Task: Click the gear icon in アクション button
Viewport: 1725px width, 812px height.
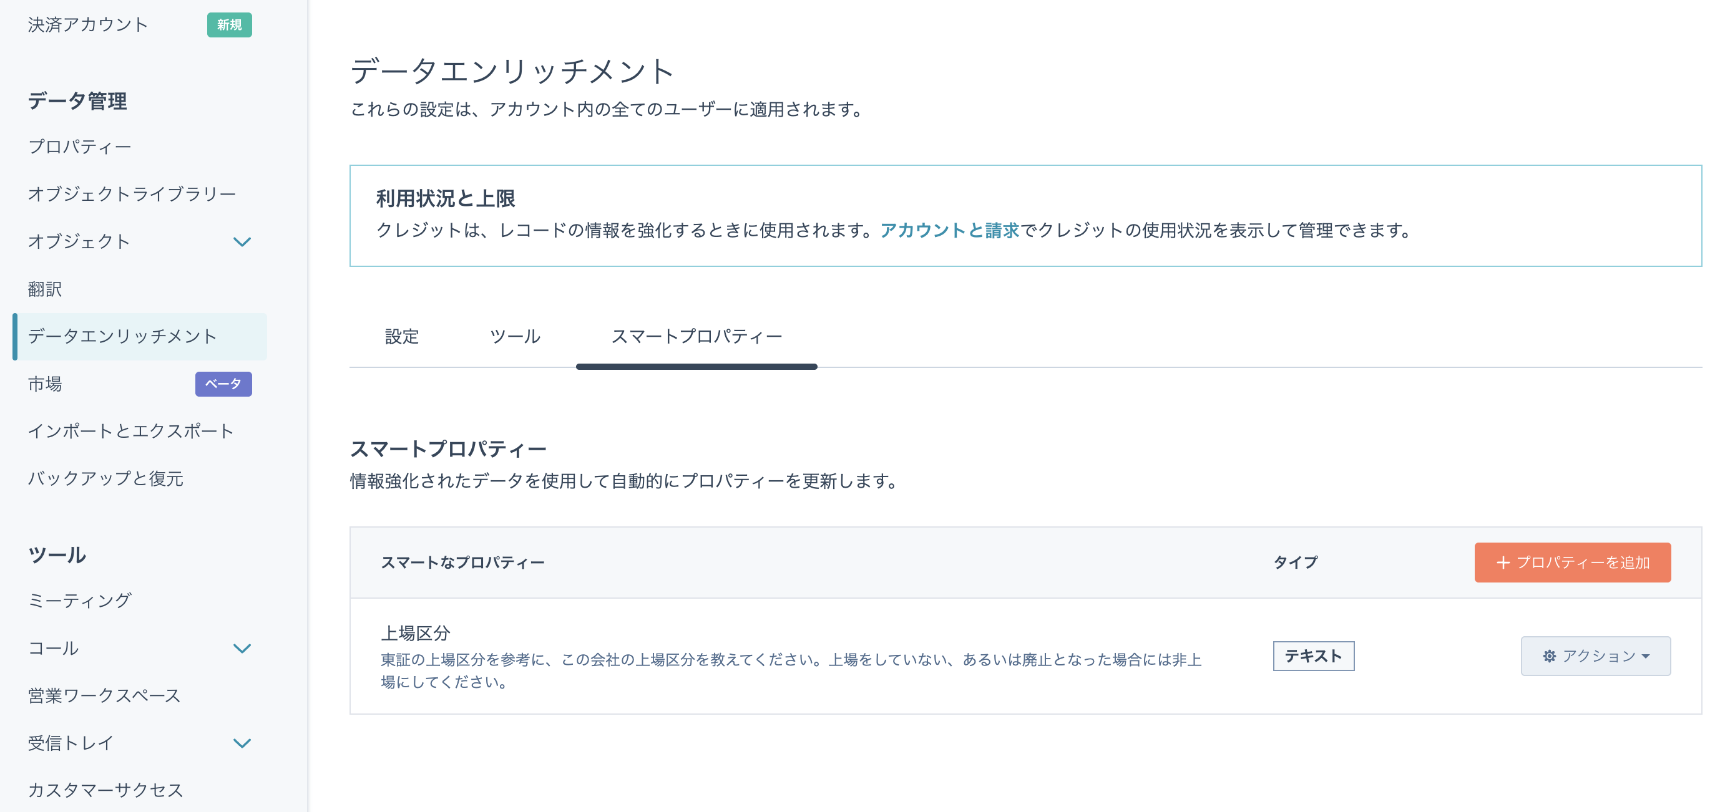Action: click(x=1549, y=656)
